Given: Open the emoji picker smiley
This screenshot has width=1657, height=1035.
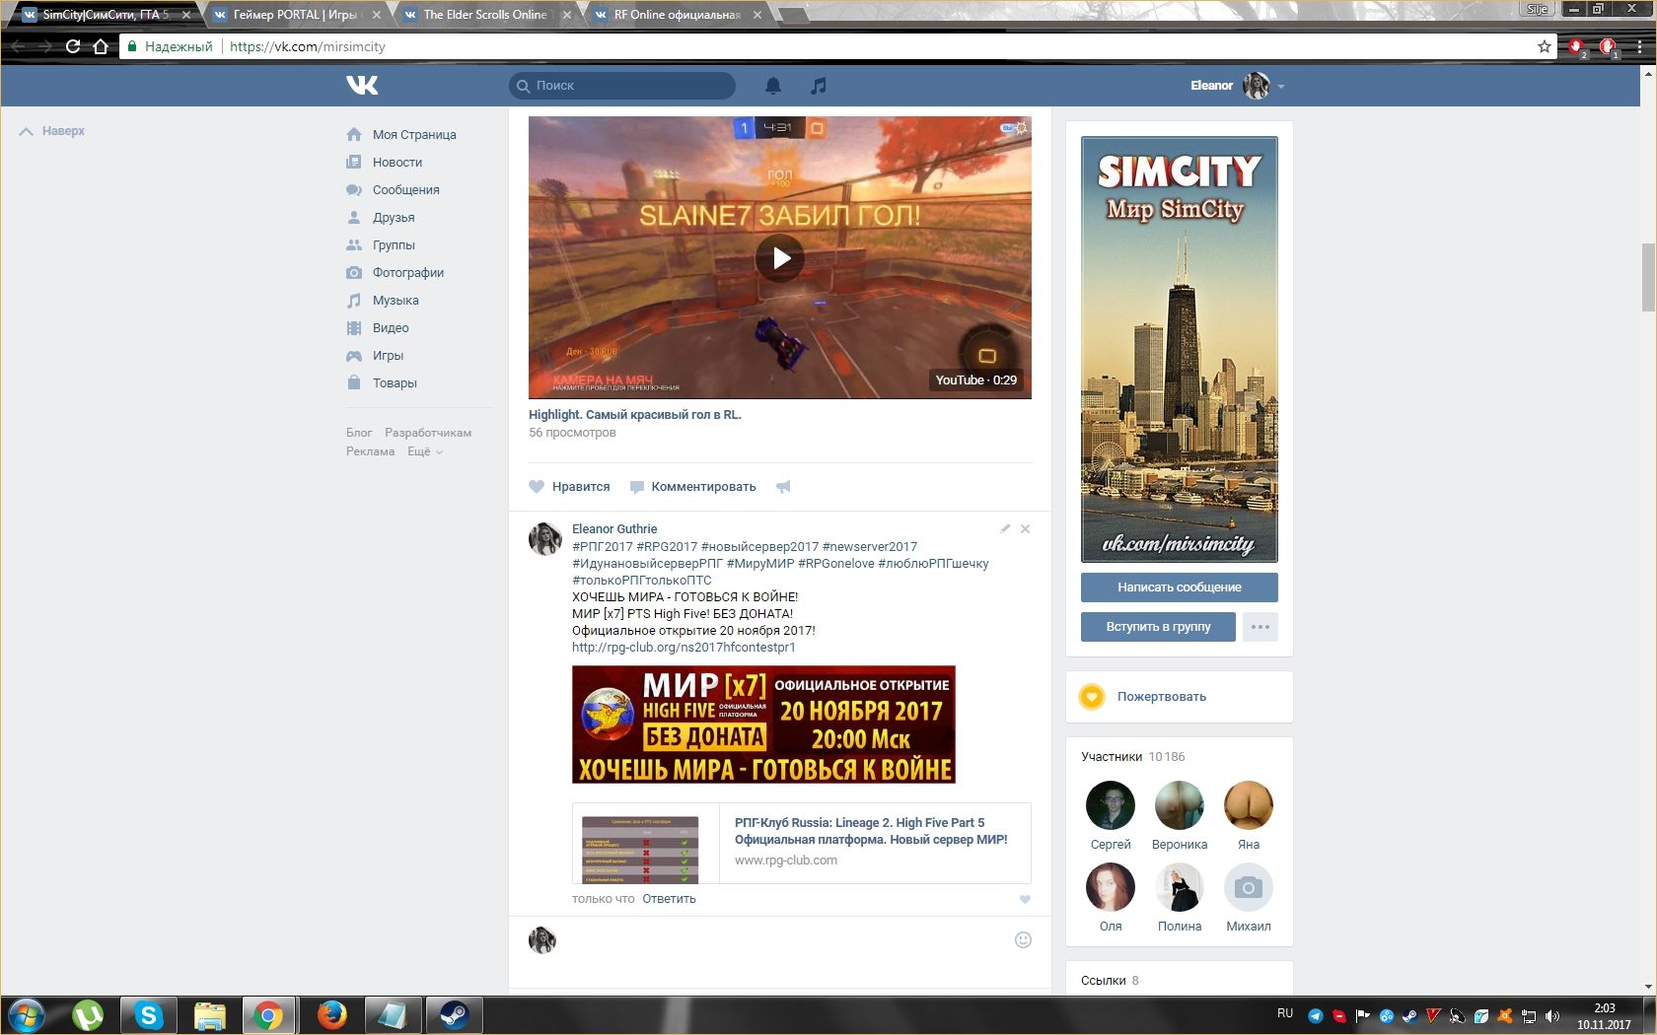Looking at the screenshot, I should click(x=1023, y=940).
